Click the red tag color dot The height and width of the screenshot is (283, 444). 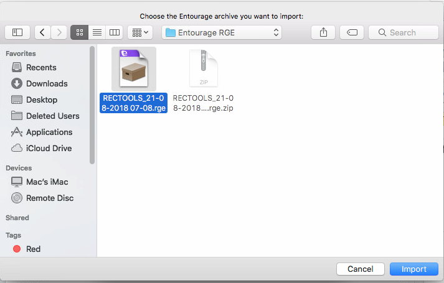17,249
